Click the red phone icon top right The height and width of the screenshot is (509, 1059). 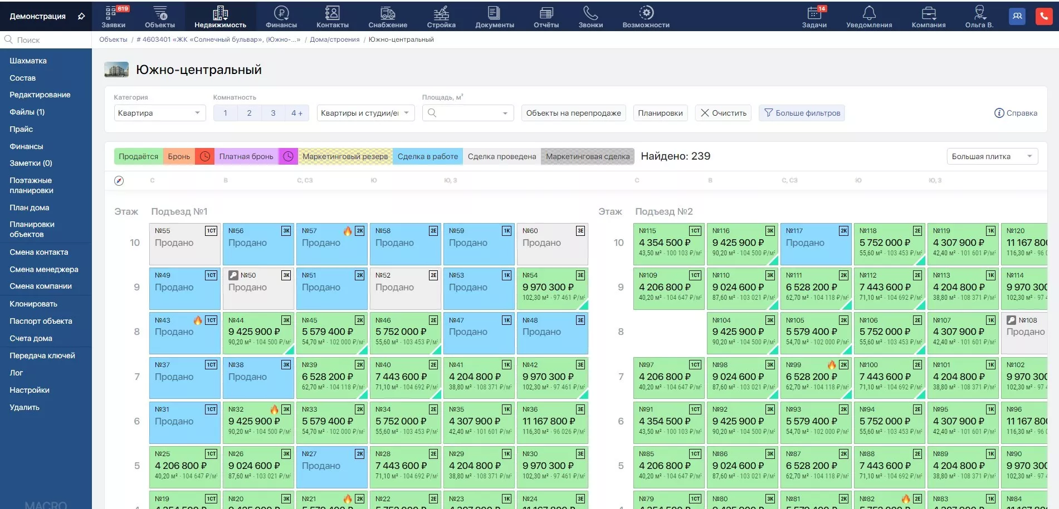pyautogui.click(x=1043, y=16)
